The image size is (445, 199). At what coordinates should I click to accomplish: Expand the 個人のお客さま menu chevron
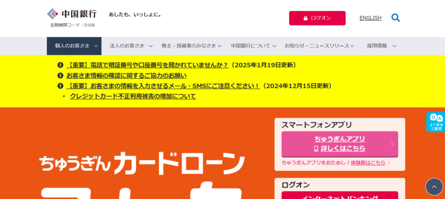[96, 46]
